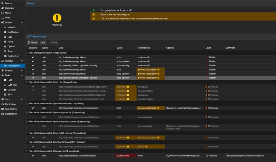Click the Reload button
276x162 pixels.
(x=32, y=42)
